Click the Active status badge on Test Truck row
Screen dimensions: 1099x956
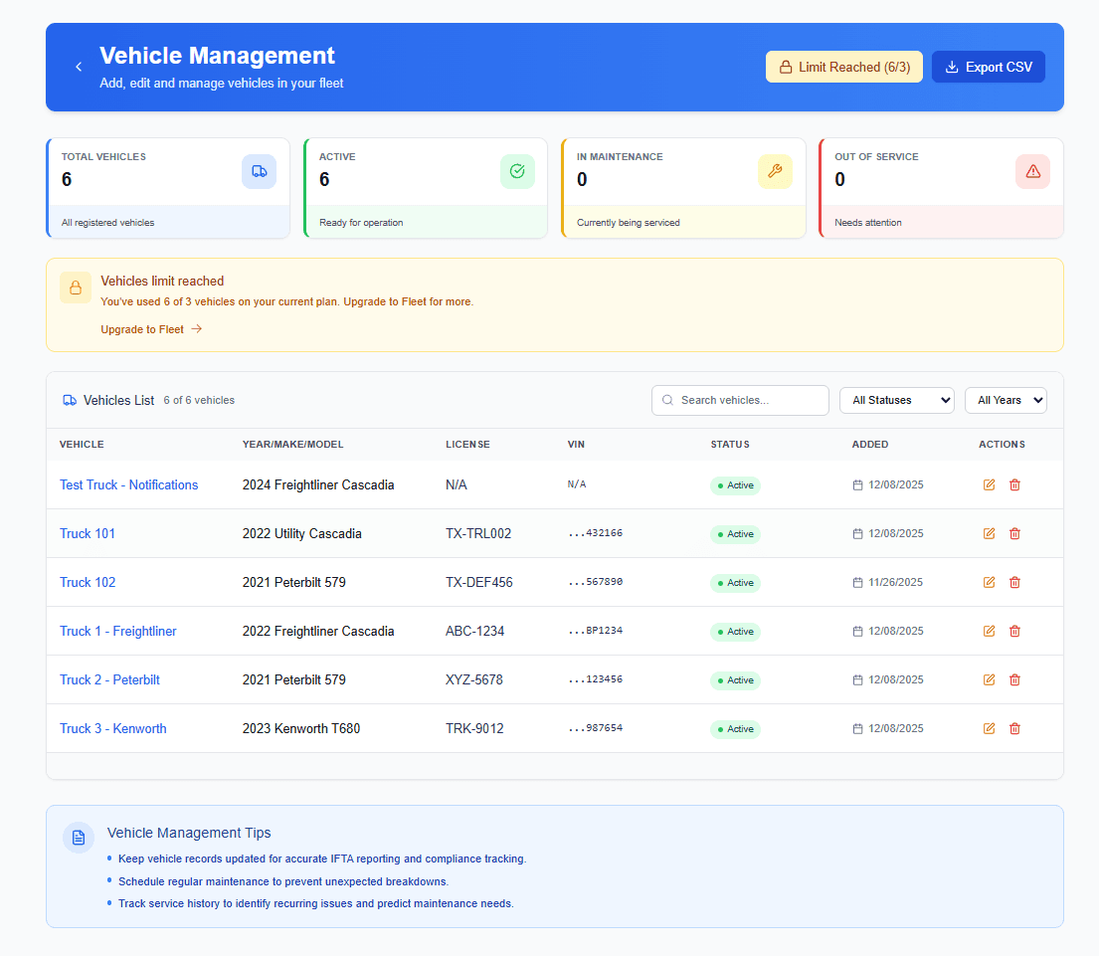point(735,485)
